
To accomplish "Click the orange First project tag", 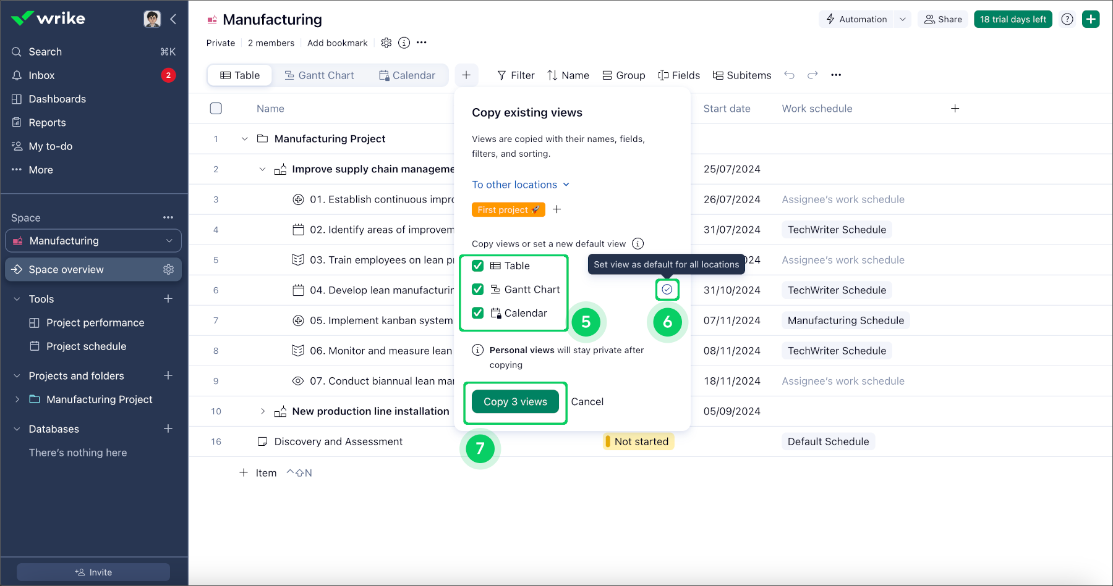I will click(508, 210).
